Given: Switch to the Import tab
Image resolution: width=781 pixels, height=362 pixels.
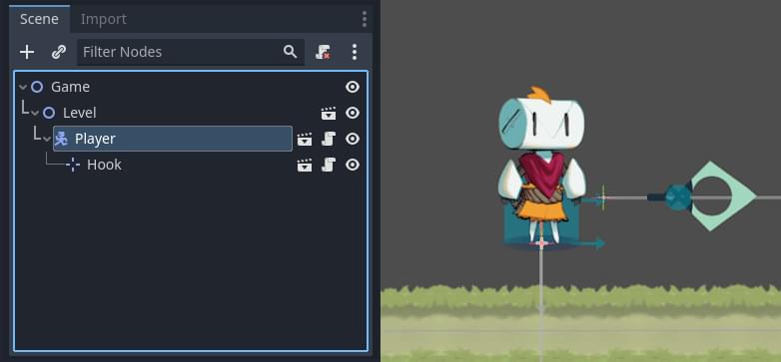Looking at the screenshot, I should pos(104,19).
